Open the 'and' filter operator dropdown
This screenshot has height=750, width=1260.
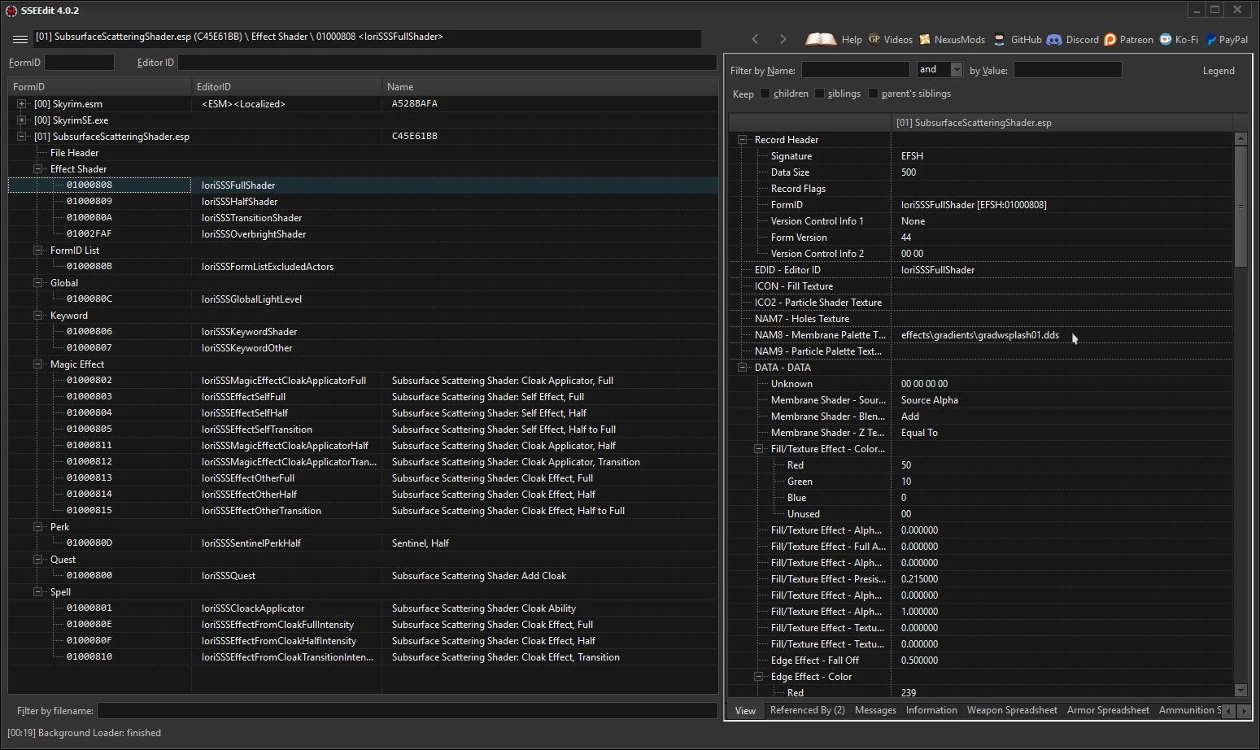pyautogui.click(x=957, y=70)
